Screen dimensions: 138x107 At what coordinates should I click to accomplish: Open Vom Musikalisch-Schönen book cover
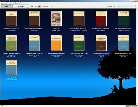click(x=101, y=19)
